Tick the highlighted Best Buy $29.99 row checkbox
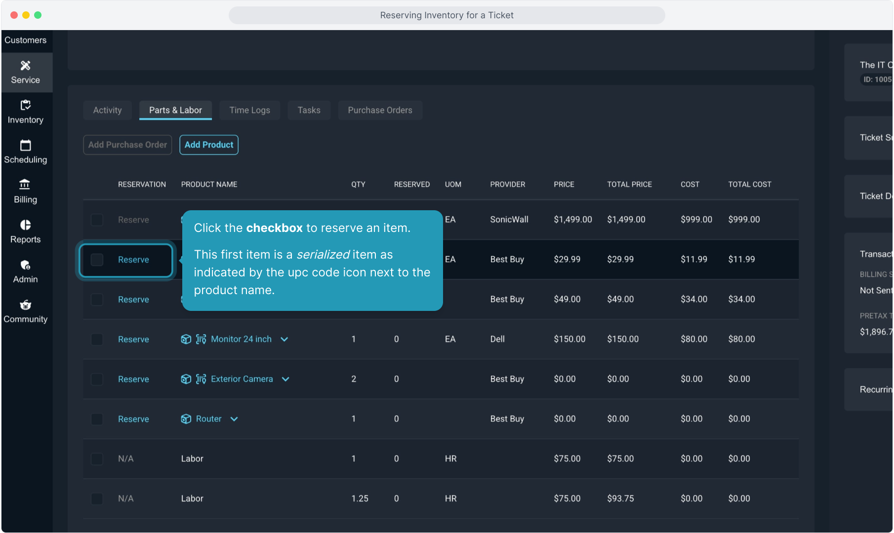This screenshot has height=533, width=894. coord(97,260)
